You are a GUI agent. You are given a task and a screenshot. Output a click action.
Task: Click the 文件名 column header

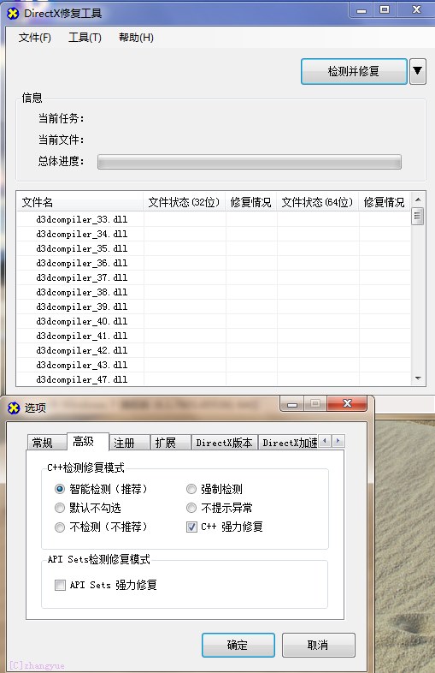[79, 202]
